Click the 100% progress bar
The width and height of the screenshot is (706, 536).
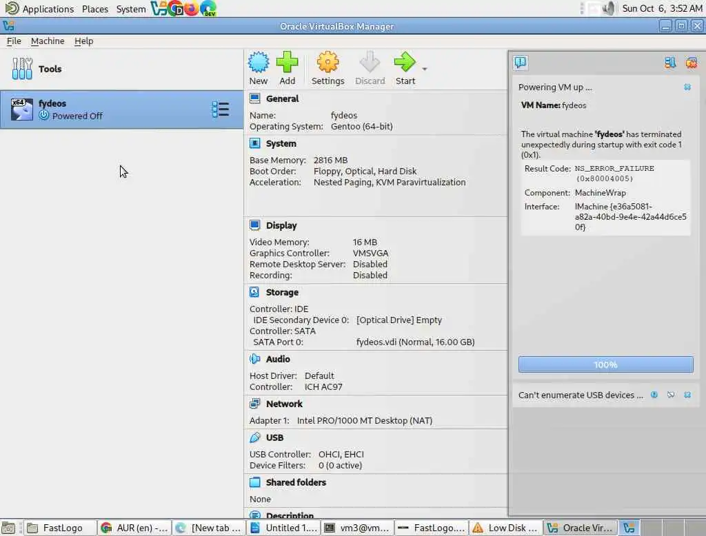[605, 364]
